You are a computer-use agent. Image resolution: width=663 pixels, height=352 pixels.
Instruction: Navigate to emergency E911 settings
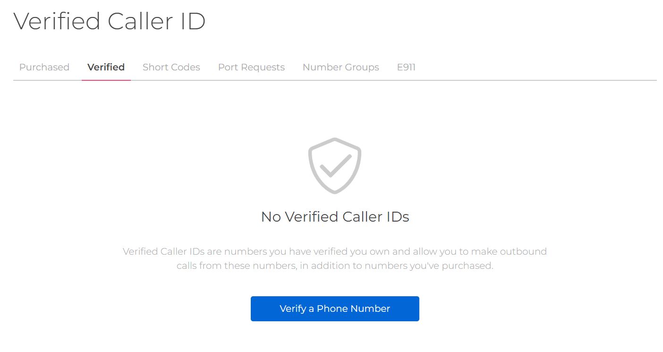coord(406,67)
